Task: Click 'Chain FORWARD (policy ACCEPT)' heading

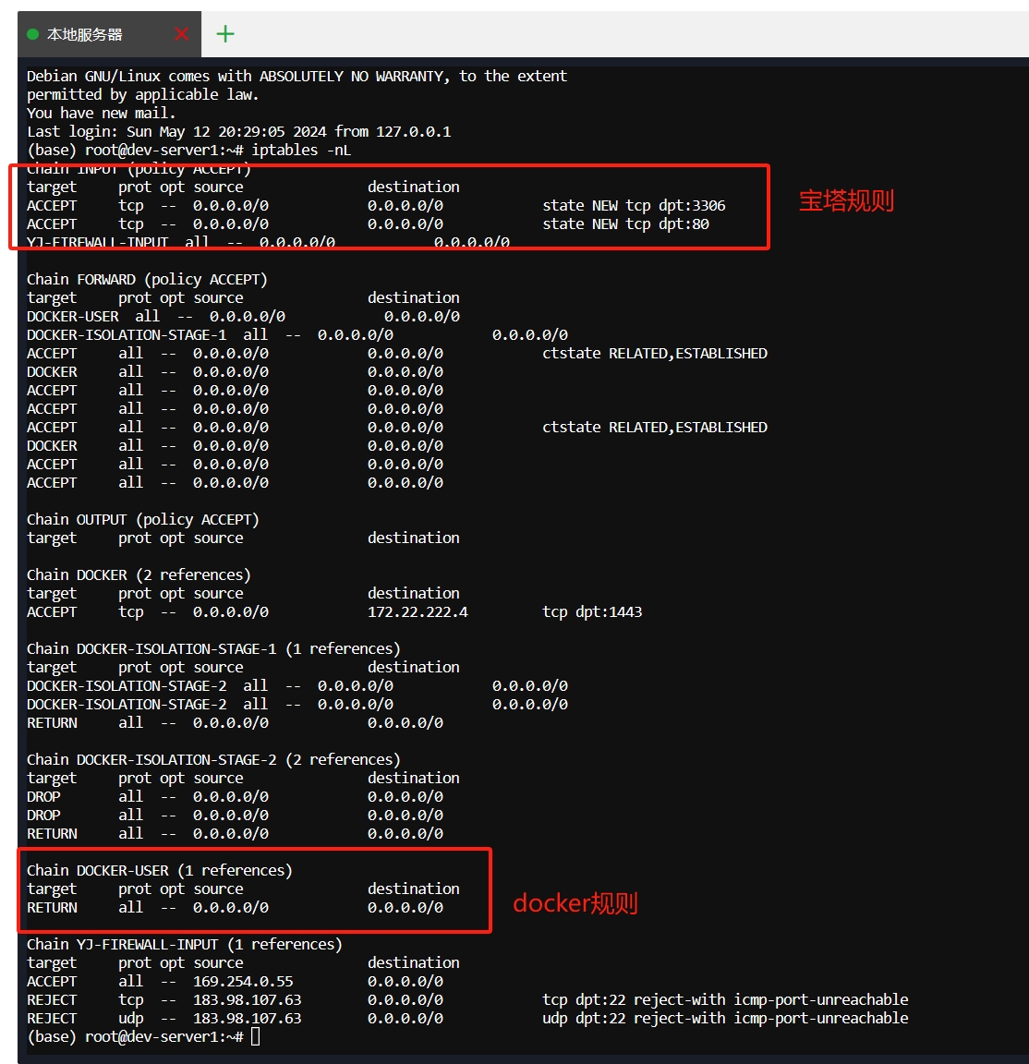Action: 147,280
